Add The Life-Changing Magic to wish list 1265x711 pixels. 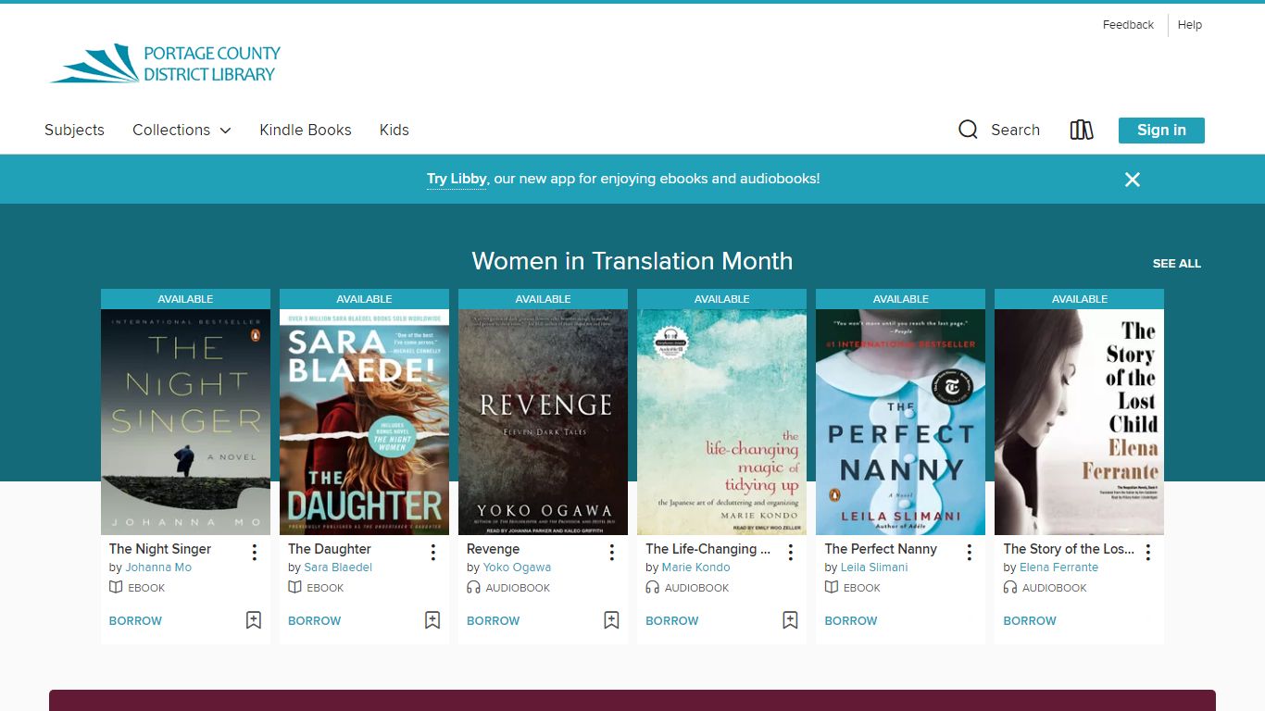[790, 620]
